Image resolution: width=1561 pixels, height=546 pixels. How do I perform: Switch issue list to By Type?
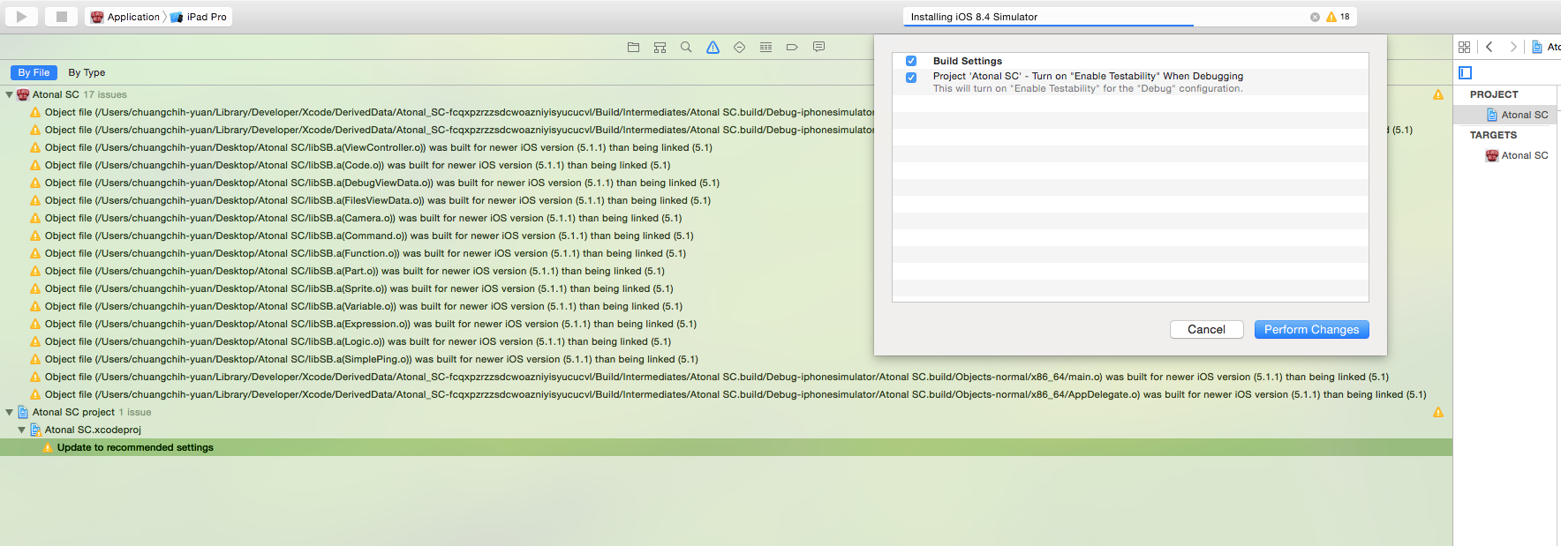coord(87,72)
